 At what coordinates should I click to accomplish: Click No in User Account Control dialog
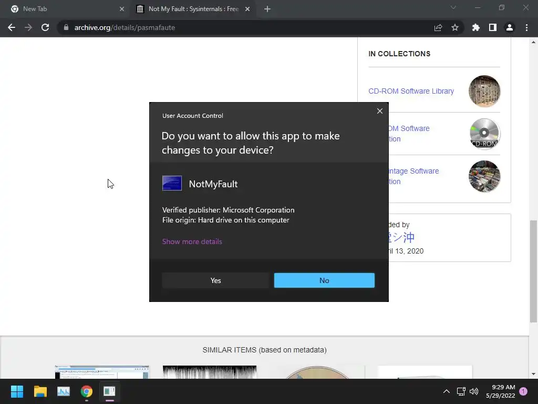[324, 280]
